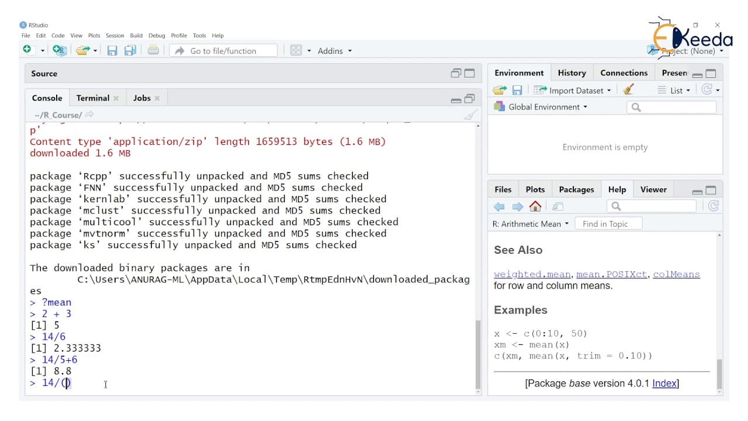
Task: Close the Terminal tab
Action: coord(116,98)
